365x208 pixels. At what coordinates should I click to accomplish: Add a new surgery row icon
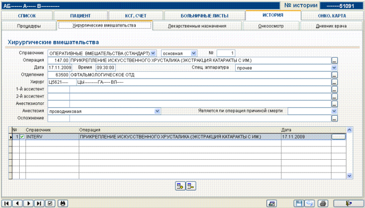[x=180, y=186]
